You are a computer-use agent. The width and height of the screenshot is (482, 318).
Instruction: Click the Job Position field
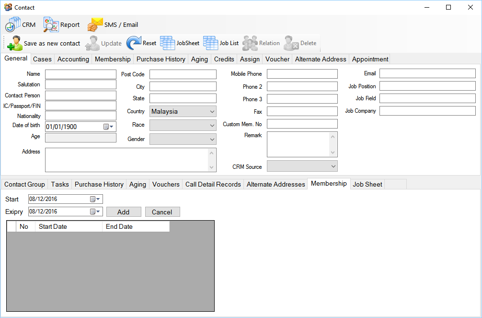427,86
